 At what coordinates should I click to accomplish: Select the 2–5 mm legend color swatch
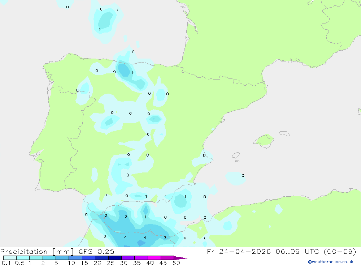point(49,258)
